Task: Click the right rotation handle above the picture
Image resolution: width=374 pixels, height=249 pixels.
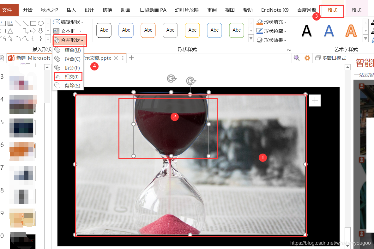Action: 191,81
